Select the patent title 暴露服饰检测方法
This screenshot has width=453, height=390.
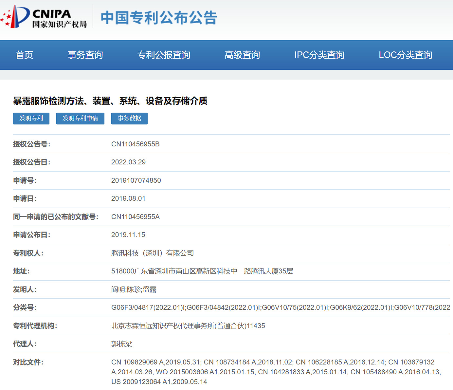[110, 101]
